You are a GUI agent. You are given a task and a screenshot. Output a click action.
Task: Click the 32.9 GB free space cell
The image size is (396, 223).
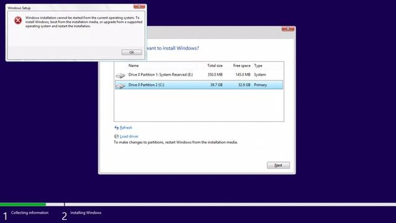(244, 85)
